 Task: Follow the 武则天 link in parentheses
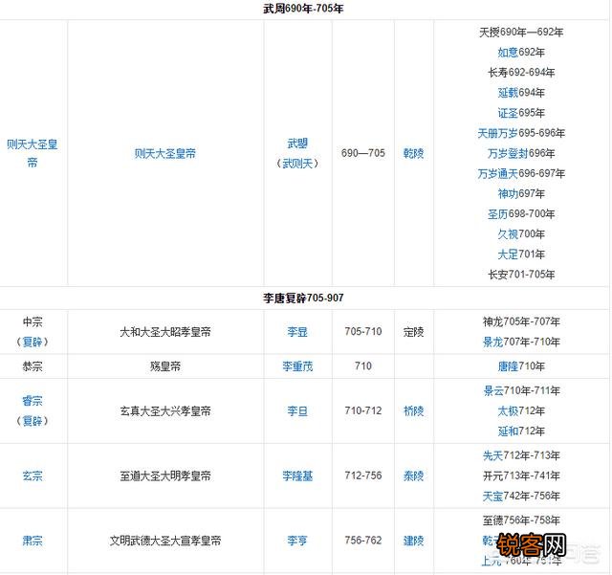click(x=297, y=164)
